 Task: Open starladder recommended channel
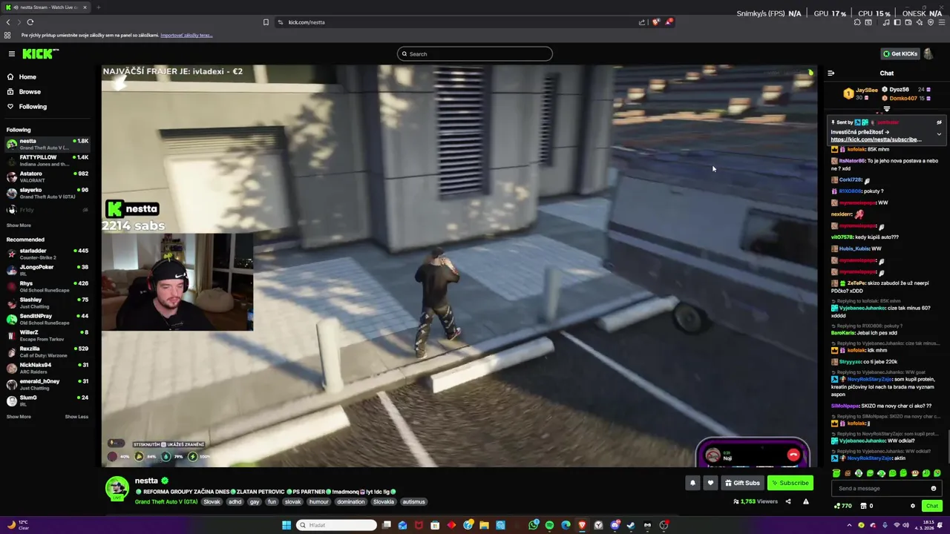coord(47,254)
